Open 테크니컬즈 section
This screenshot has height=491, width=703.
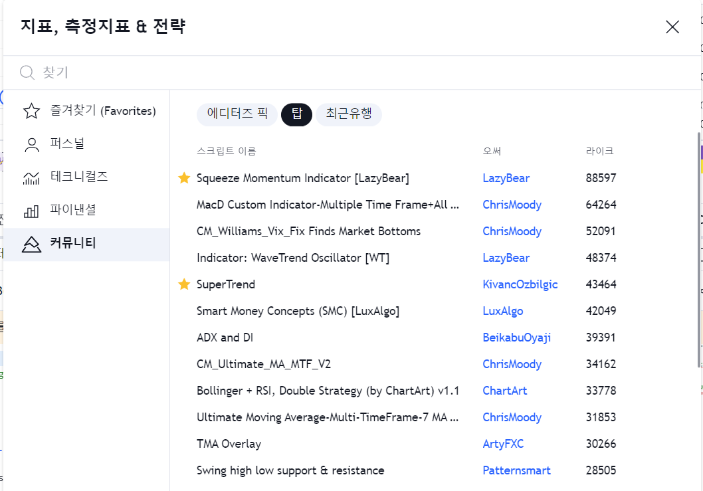point(86,177)
